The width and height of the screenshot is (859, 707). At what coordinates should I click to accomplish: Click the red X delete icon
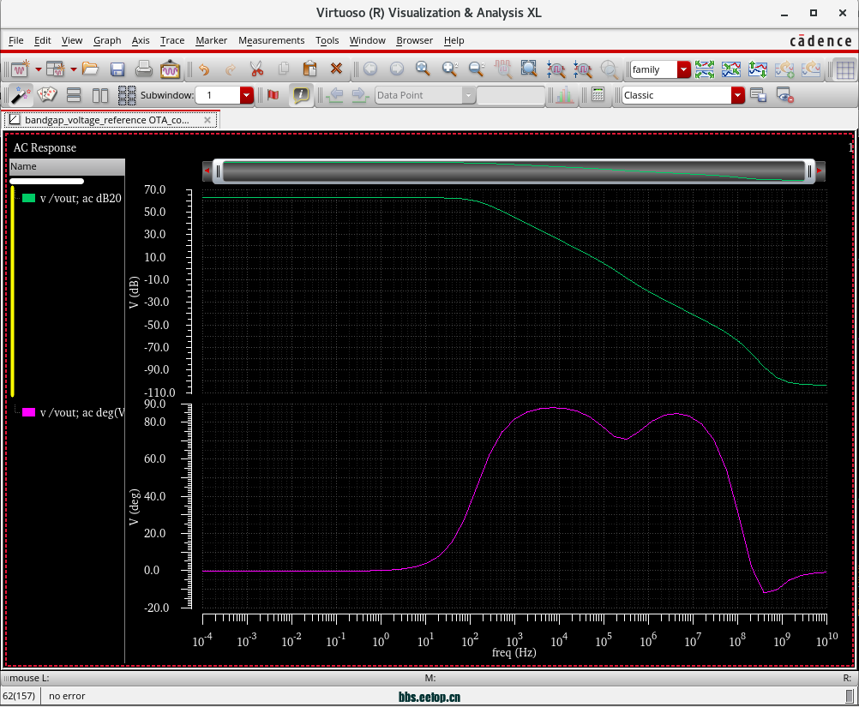pos(336,69)
